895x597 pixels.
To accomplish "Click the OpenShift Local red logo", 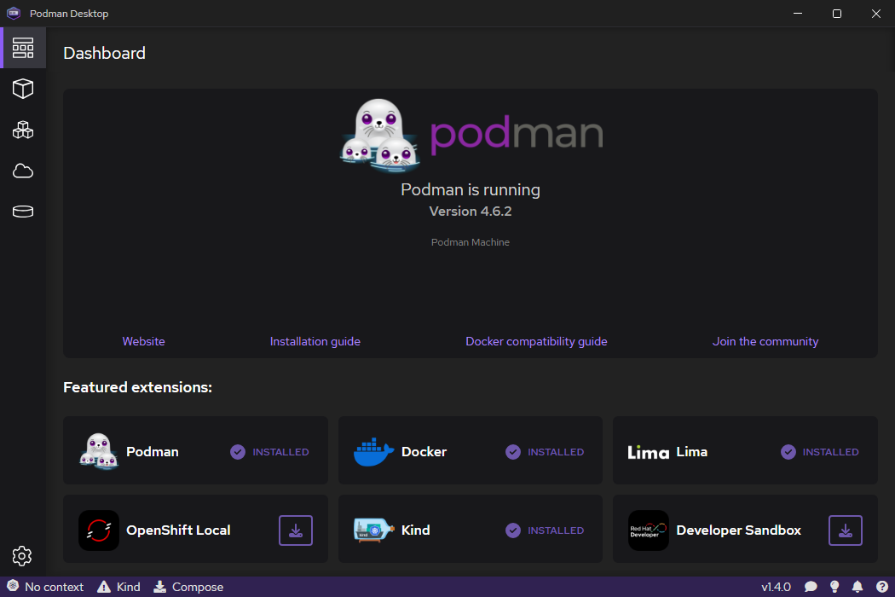I will tap(99, 530).
